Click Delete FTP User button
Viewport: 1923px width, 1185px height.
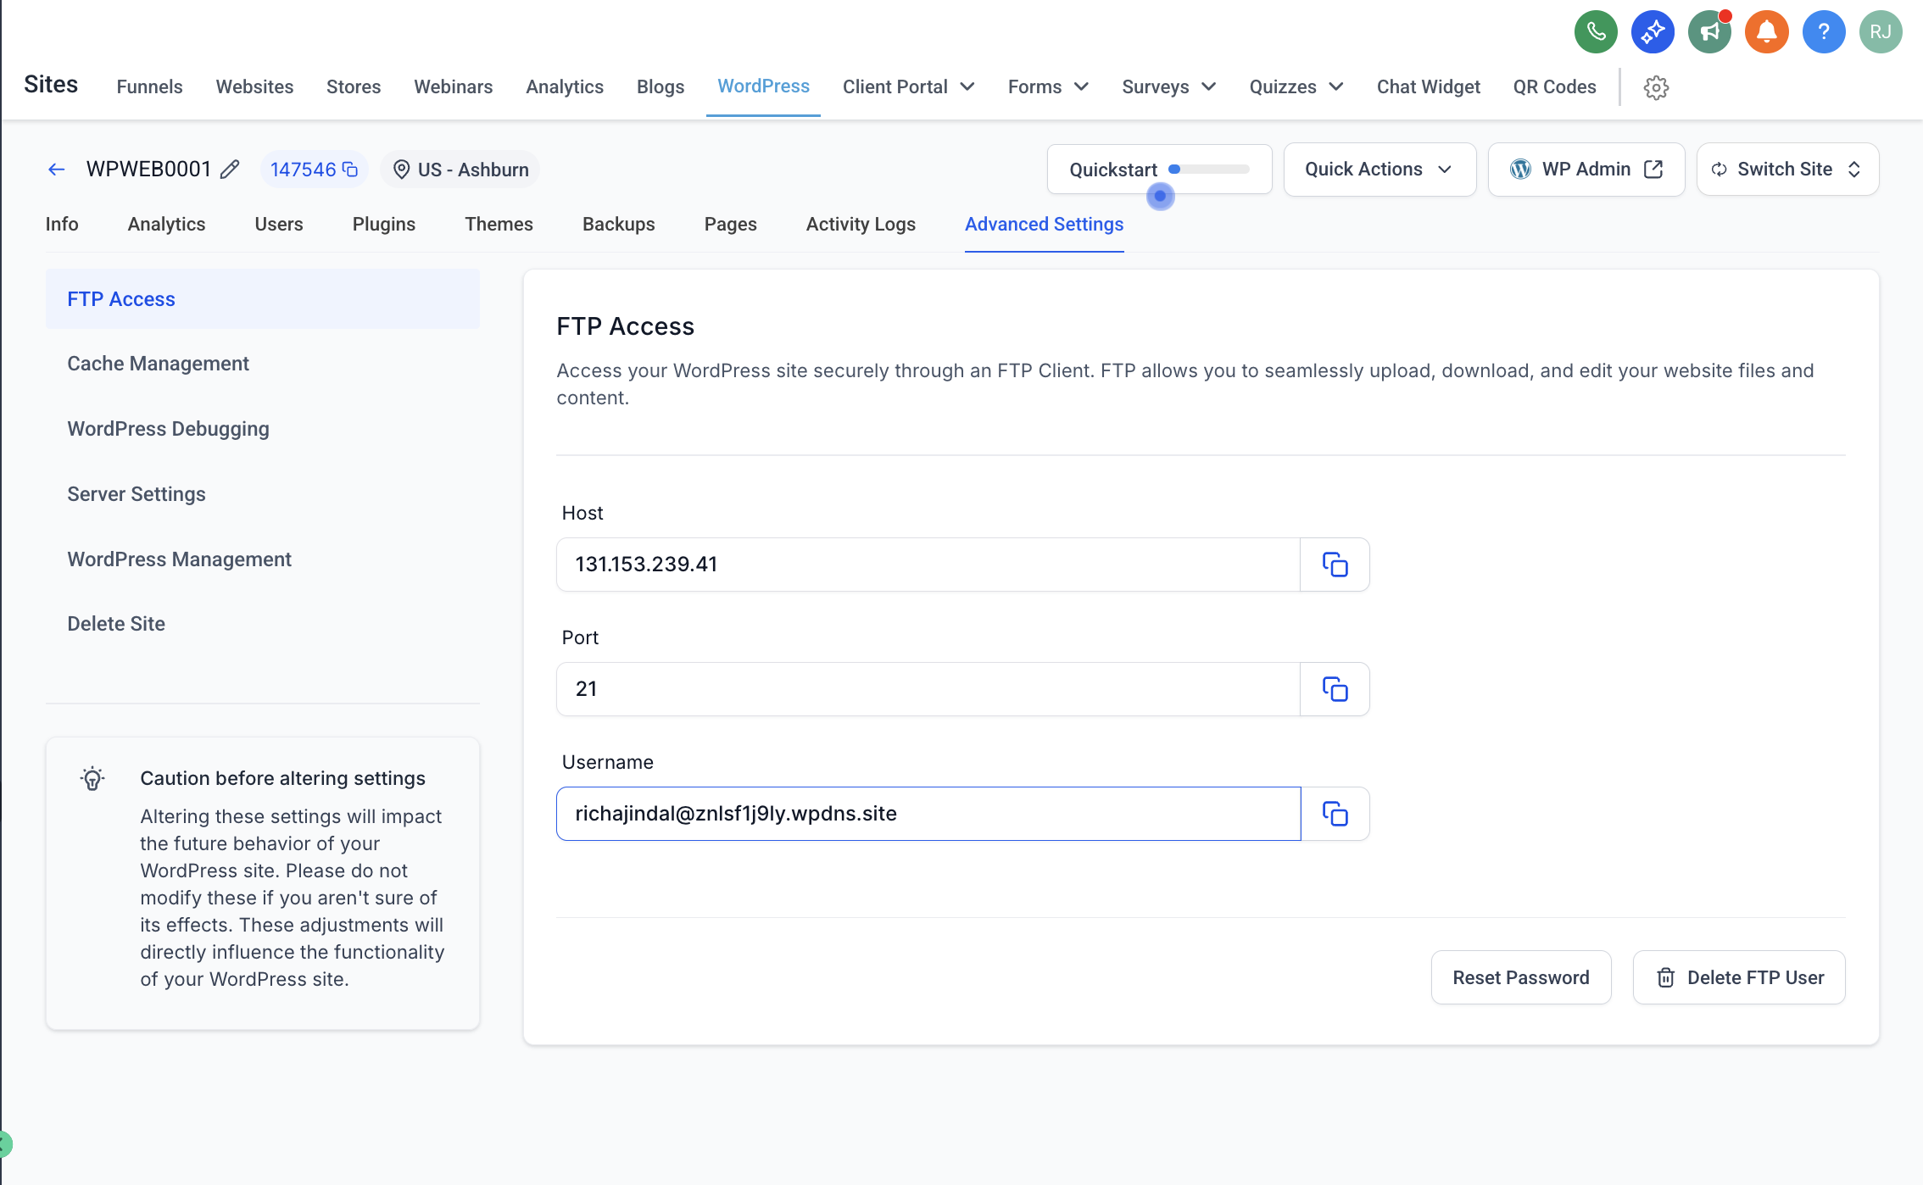(x=1738, y=977)
